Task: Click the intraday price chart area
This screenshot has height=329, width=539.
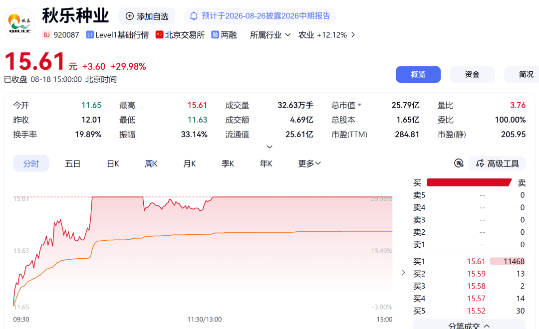Action: pos(203,251)
